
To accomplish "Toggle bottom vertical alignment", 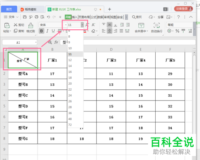I will click(116, 25).
